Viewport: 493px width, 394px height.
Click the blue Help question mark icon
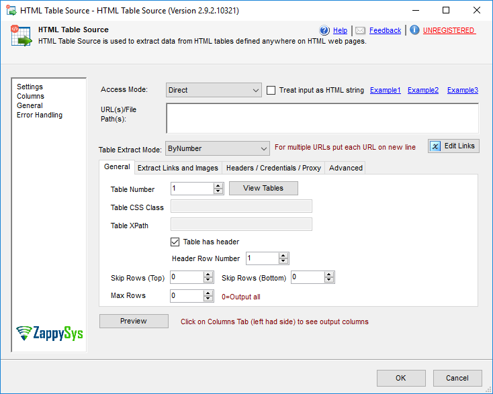tap(324, 30)
